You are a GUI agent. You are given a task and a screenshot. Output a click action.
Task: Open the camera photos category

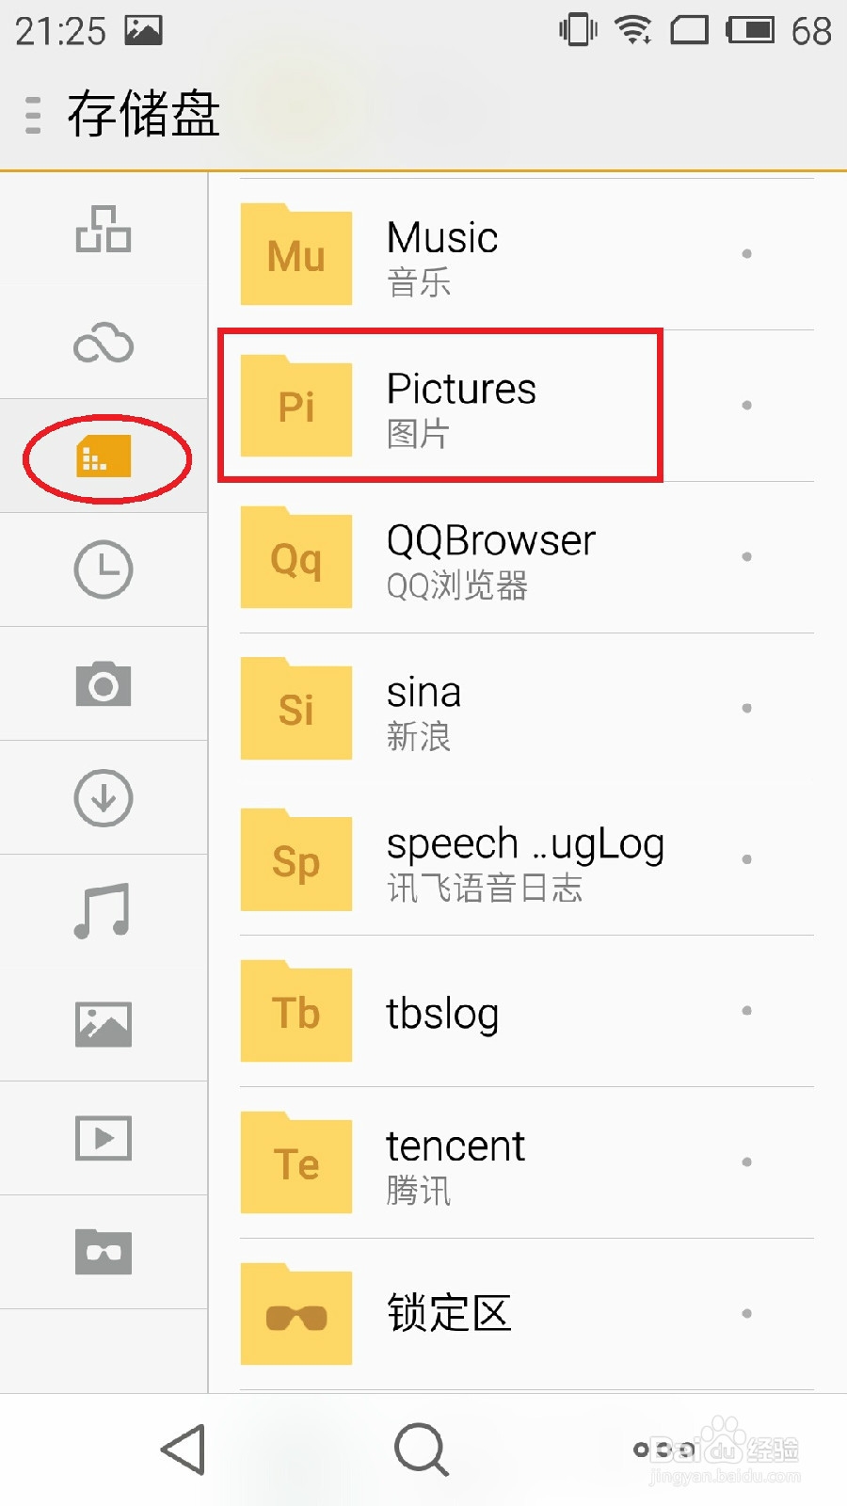point(104,684)
